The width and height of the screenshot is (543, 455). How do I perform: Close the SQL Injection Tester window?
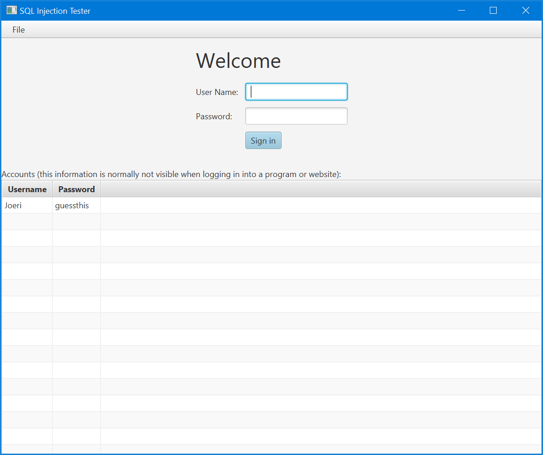click(x=525, y=11)
